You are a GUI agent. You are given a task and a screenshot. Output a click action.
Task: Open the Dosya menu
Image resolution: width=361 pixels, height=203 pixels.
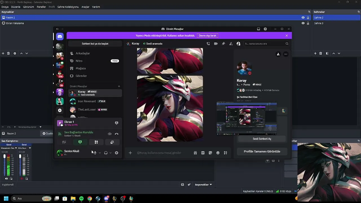point(5,7)
